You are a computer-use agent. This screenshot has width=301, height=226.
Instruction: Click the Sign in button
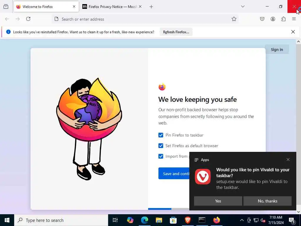click(277, 49)
